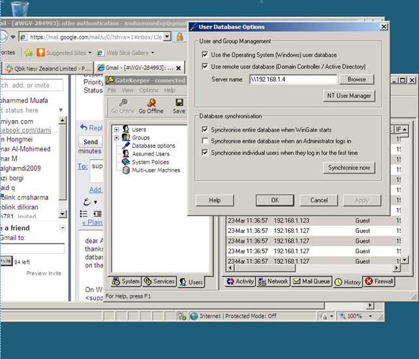Click the Internet Protected Mode status icon

tap(194, 316)
